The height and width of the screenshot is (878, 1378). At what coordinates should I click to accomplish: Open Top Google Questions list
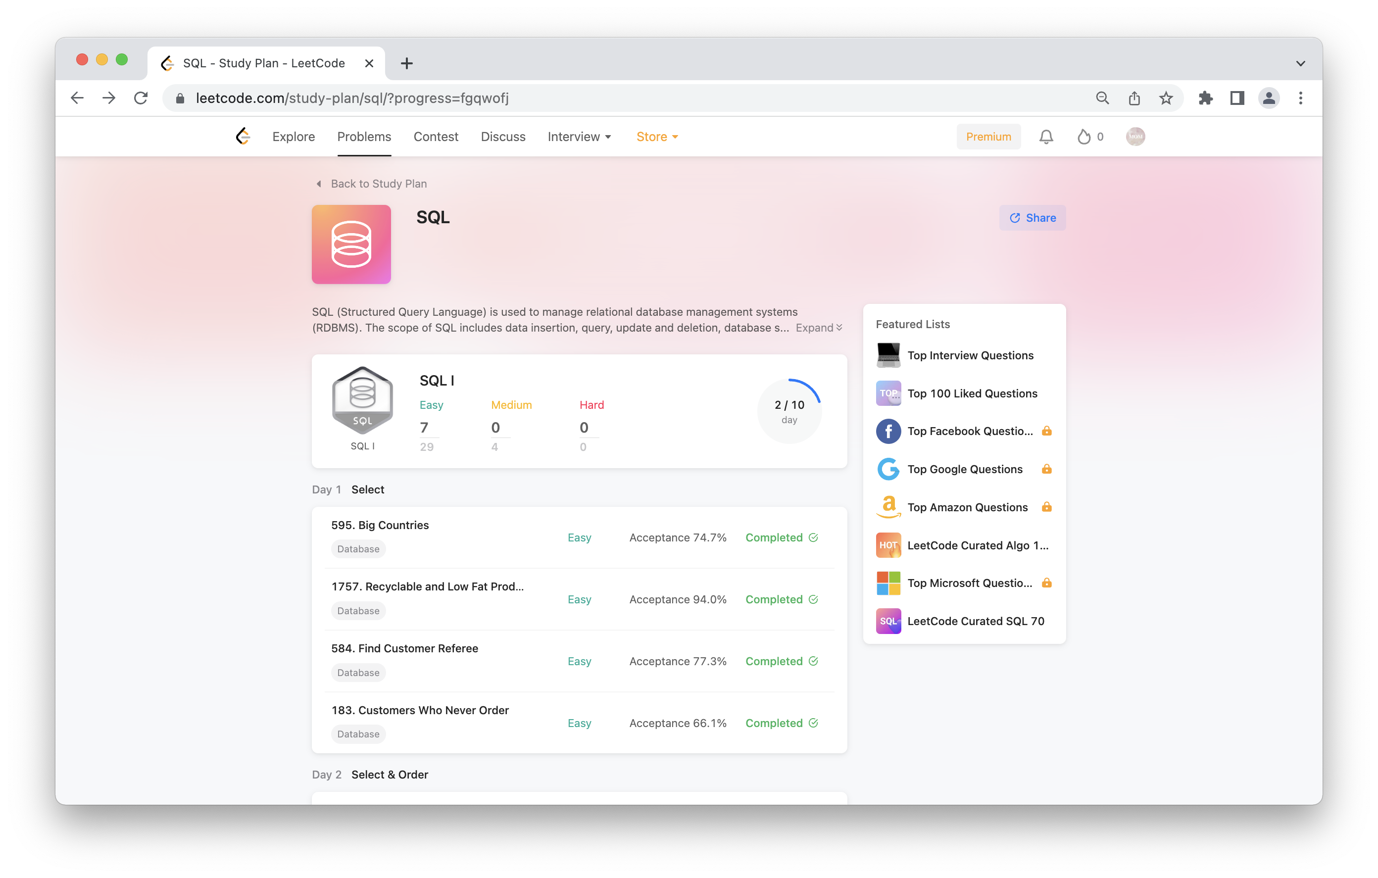pyautogui.click(x=964, y=469)
